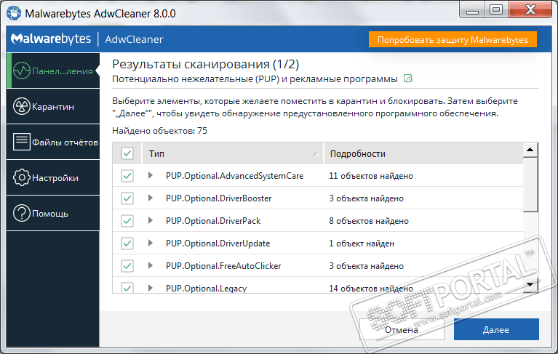Minimize the AdwCleaner window
Viewport: 558px width, 354px height.
tap(473, 10)
